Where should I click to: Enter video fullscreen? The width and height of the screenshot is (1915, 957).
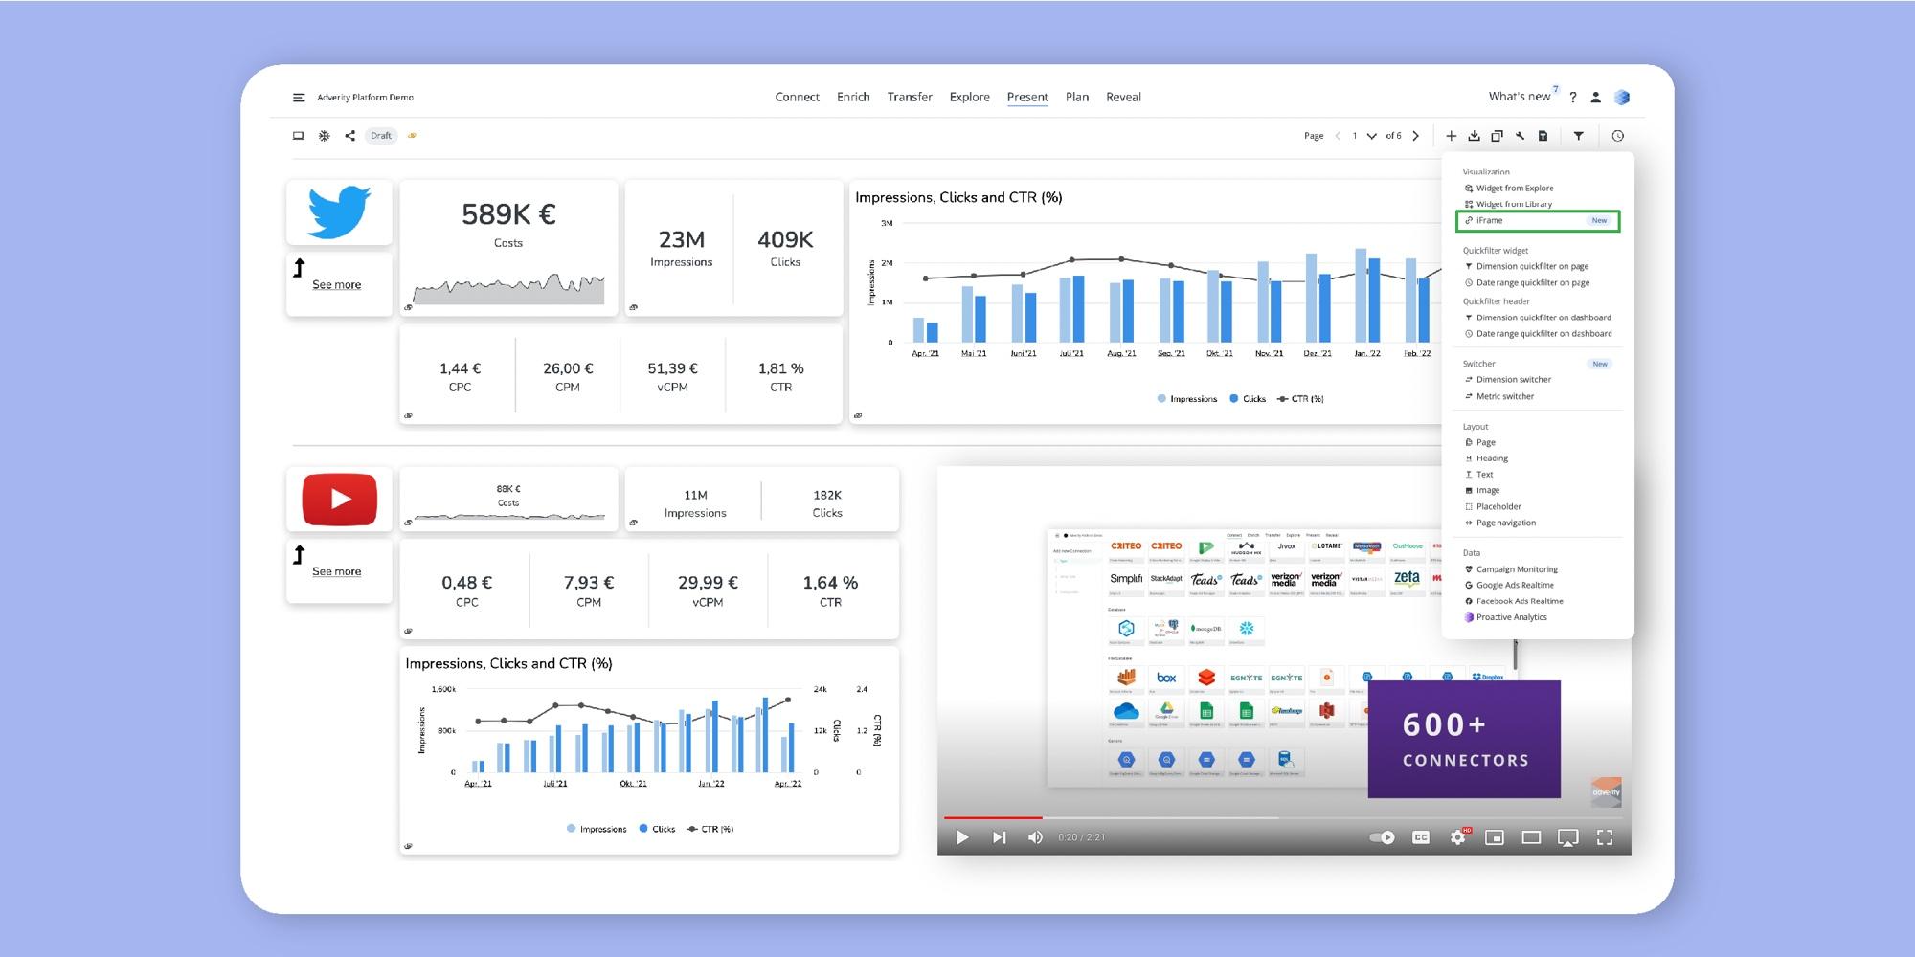click(1605, 837)
